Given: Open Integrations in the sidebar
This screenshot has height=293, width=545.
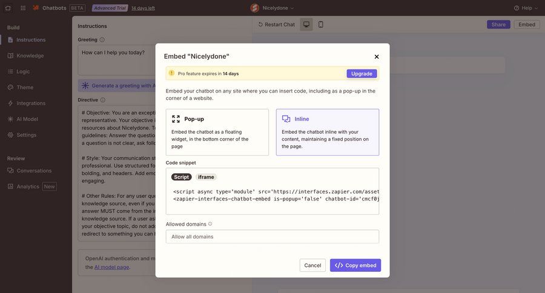Looking at the screenshot, I should click(31, 104).
